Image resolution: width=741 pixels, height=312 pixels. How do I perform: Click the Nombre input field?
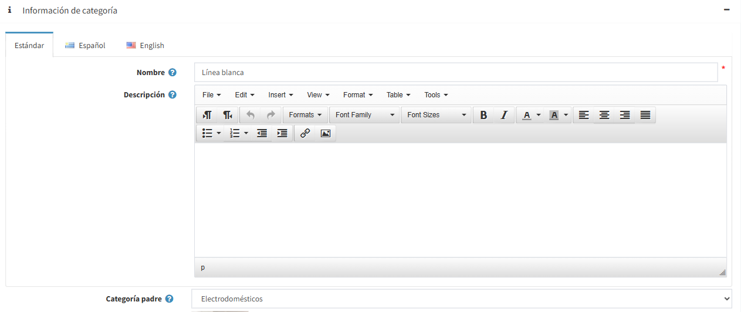coord(455,73)
